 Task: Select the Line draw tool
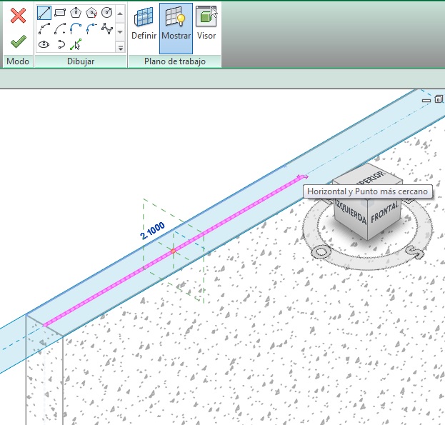44,13
